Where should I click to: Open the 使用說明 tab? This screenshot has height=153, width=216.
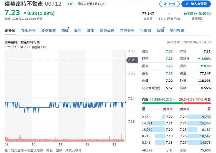(x=177, y=31)
